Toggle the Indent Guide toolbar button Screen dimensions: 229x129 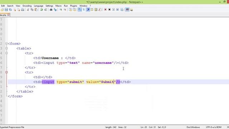[88, 10]
